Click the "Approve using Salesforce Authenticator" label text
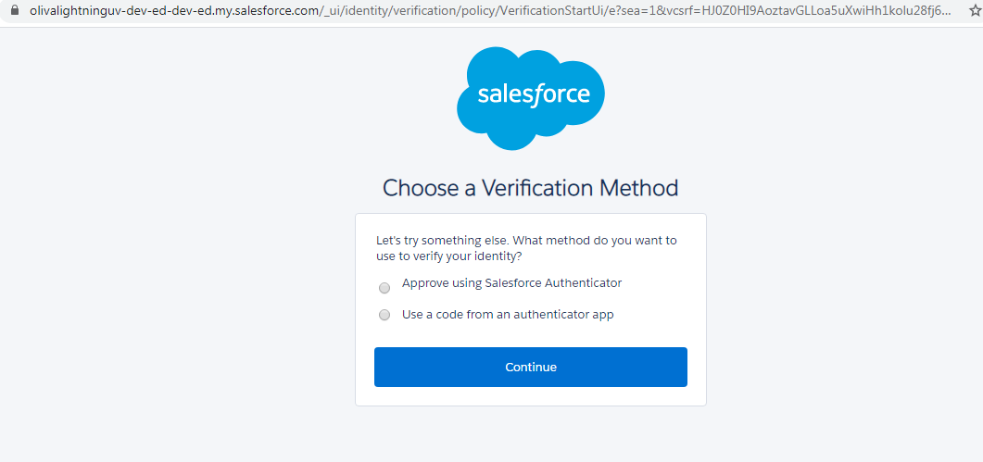This screenshot has width=983, height=462. pos(511,283)
